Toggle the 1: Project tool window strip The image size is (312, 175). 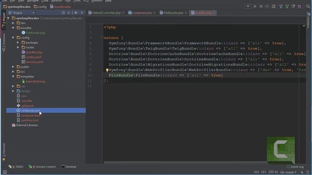click(x=3, y=20)
